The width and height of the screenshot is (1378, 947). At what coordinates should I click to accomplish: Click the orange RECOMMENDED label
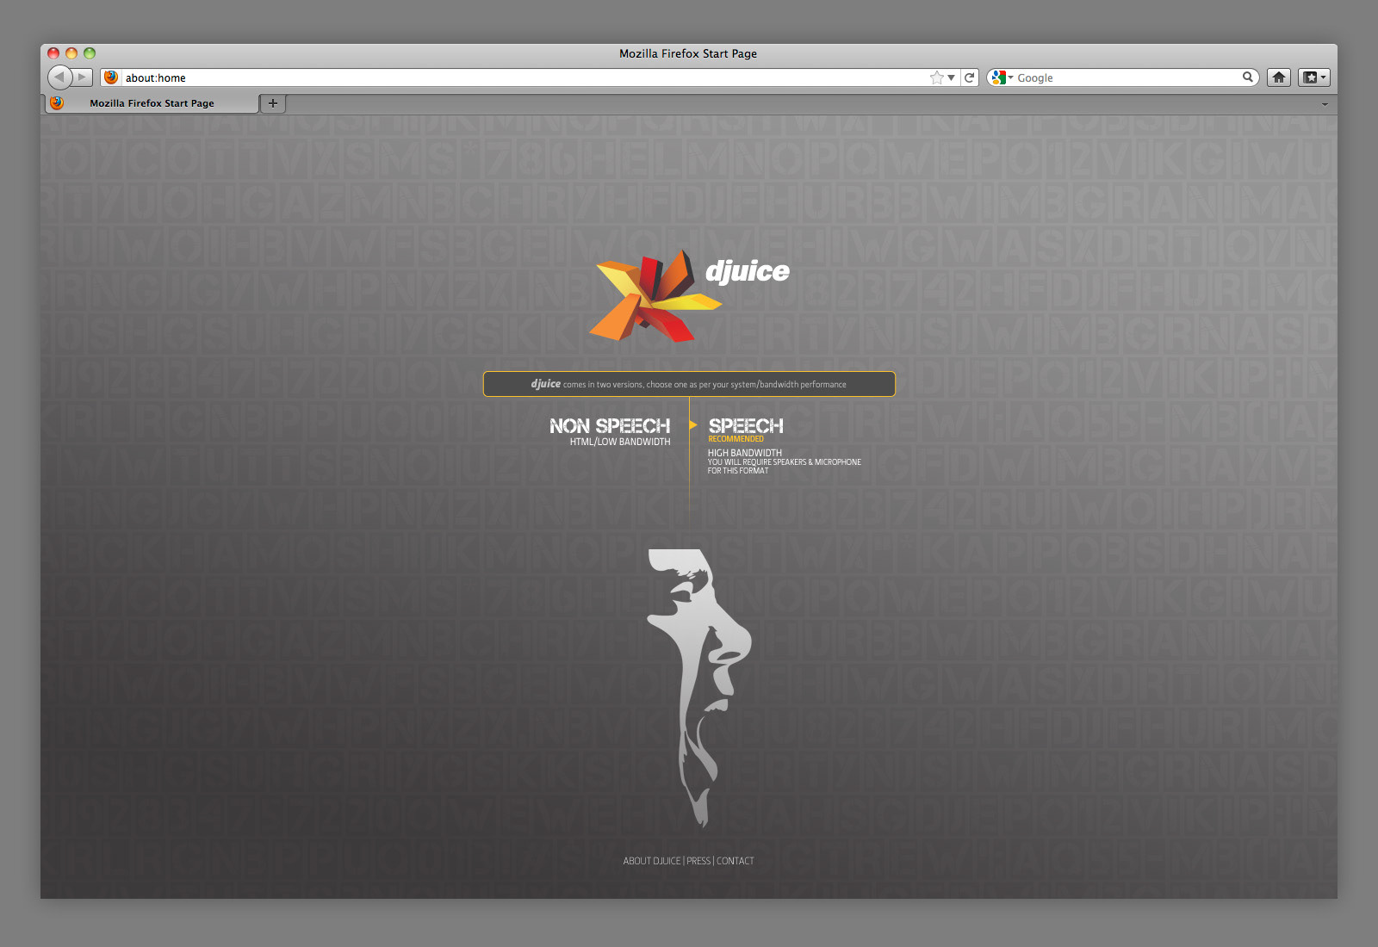coord(736,439)
